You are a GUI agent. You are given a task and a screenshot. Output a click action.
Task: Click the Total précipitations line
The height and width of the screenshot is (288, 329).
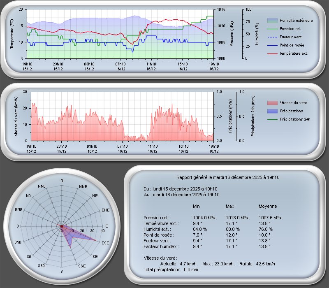171,269
